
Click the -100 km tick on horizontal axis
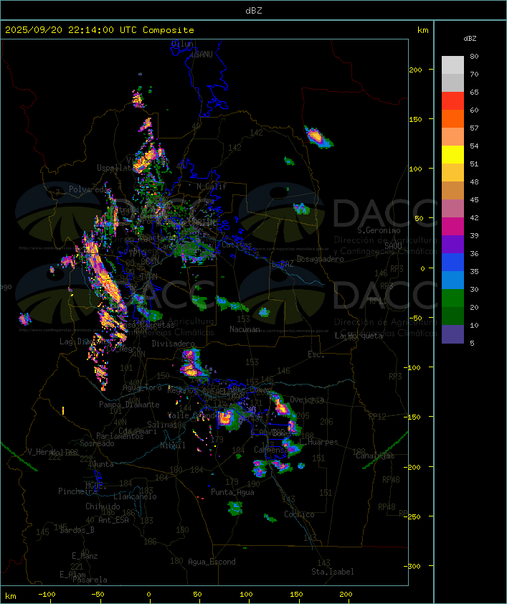click(x=47, y=595)
